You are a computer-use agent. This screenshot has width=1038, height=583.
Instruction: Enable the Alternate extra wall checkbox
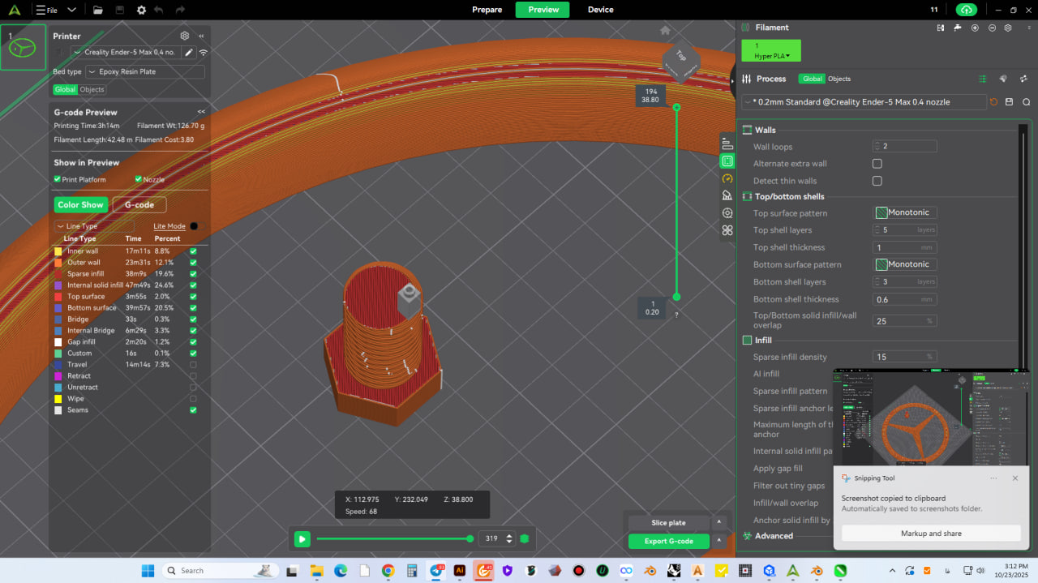tap(877, 164)
